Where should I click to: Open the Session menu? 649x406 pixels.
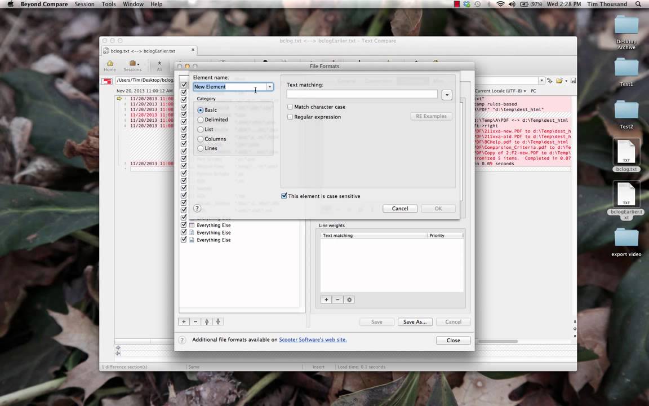point(85,4)
